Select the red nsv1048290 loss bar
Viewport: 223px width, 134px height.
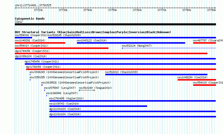197,80
